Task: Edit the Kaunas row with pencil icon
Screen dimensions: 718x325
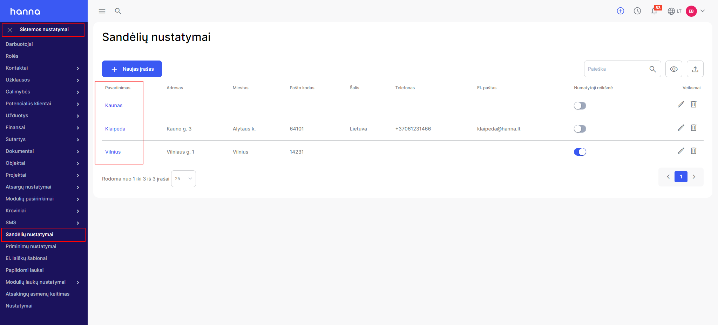Action: (x=681, y=104)
